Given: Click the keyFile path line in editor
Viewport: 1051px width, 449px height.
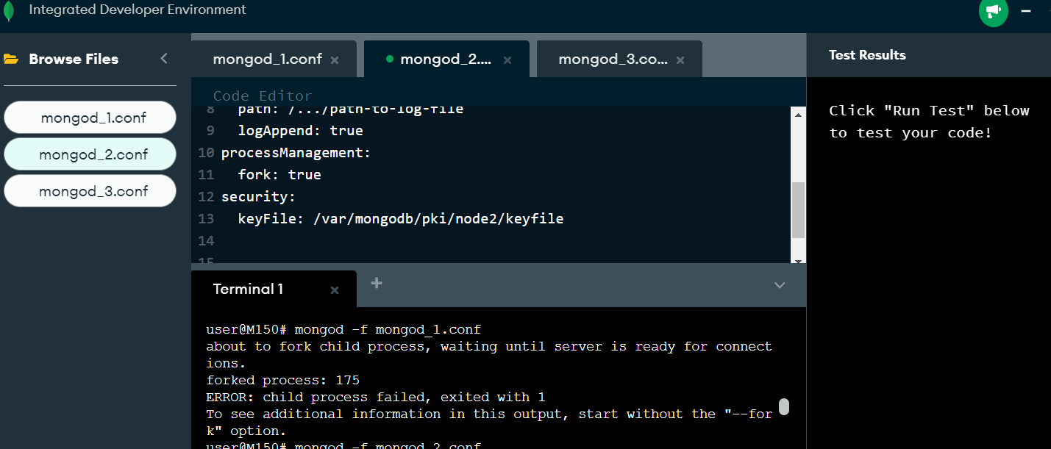Looking at the screenshot, I should 400,218.
